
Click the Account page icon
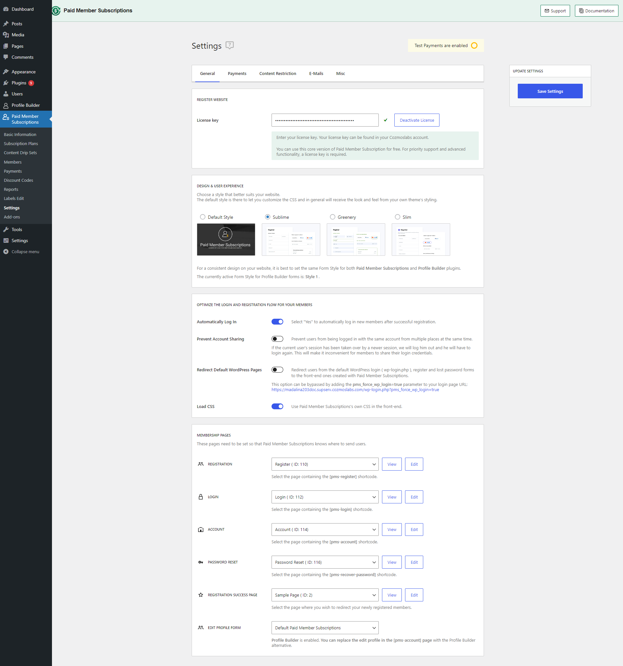(x=200, y=530)
